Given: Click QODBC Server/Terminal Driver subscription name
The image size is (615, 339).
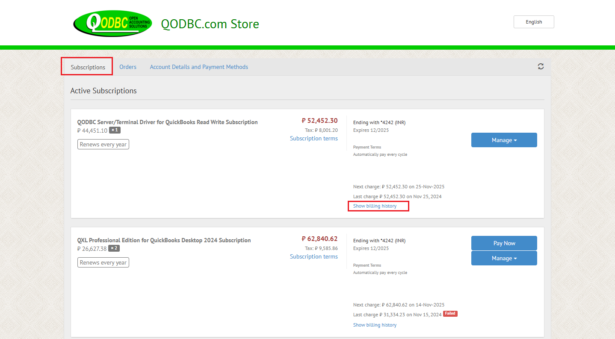Looking at the screenshot, I should pyautogui.click(x=168, y=122).
